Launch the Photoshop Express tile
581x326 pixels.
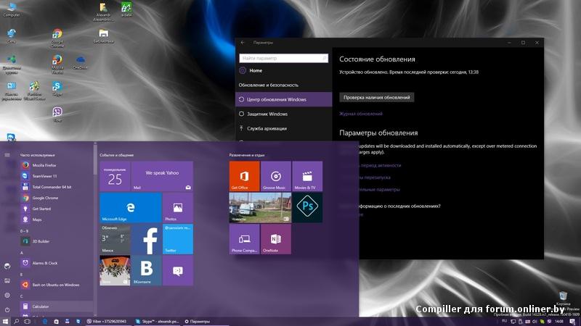coord(307,207)
